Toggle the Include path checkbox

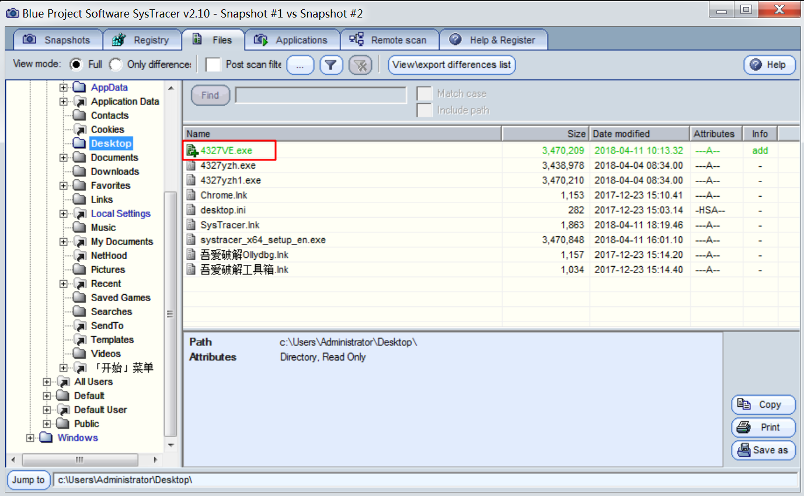click(424, 110)
